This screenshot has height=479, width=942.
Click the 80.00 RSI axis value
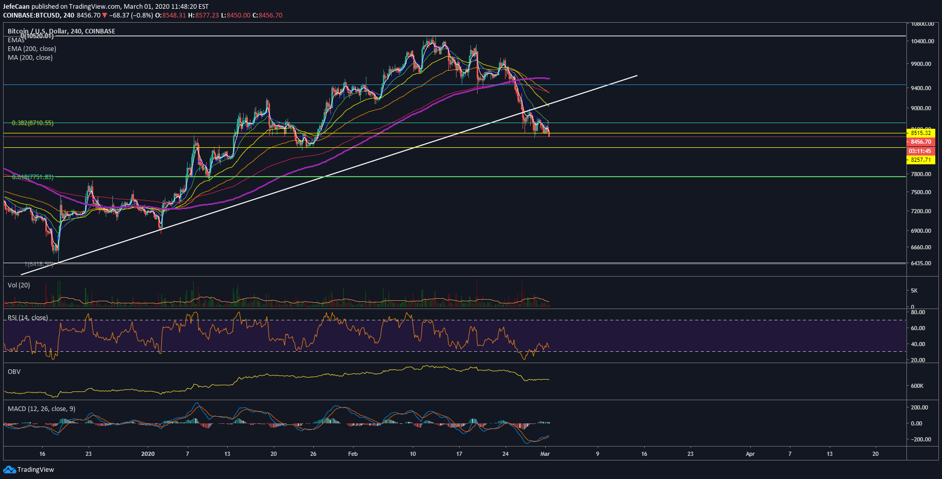click(918, 312)
